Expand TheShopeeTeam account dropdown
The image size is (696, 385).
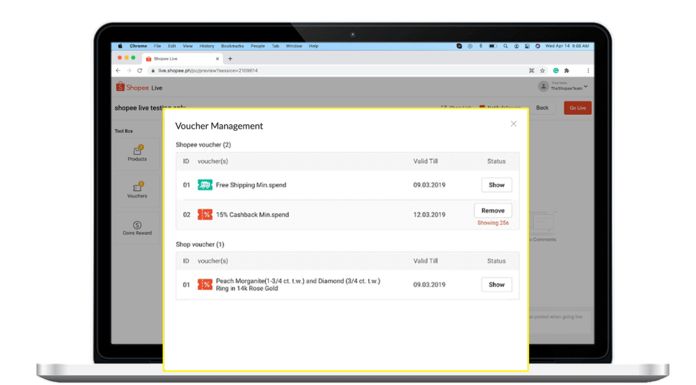click(585, 87)
